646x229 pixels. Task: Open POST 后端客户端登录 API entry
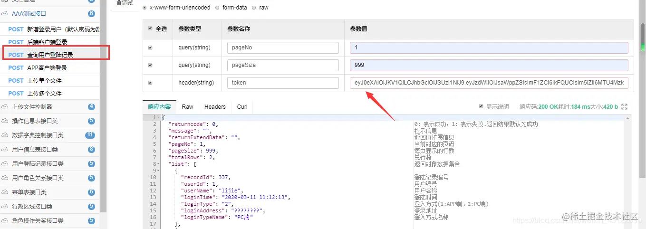pos(50,42)
